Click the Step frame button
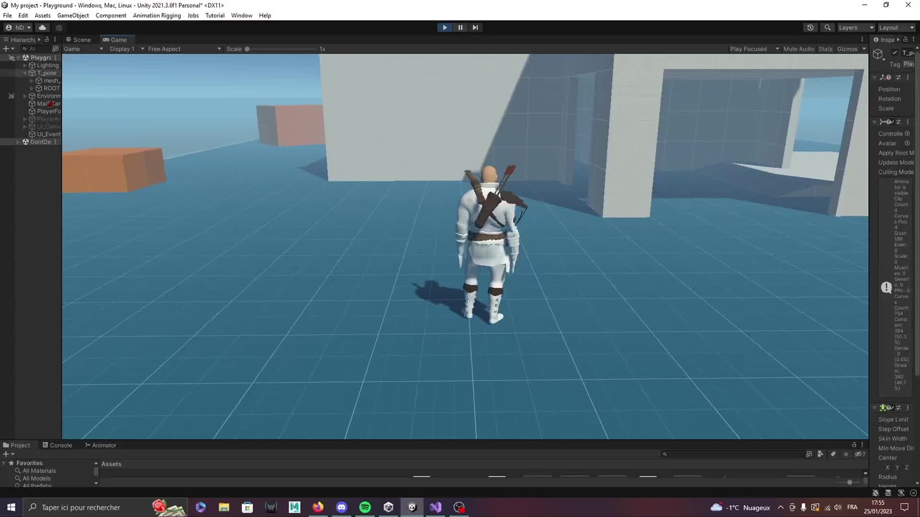The image size is (920, 517). tap(475, 27)
